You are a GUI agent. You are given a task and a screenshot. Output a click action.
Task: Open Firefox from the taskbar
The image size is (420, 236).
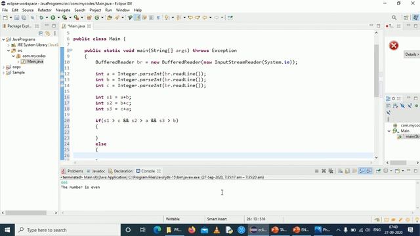point(192,230)
